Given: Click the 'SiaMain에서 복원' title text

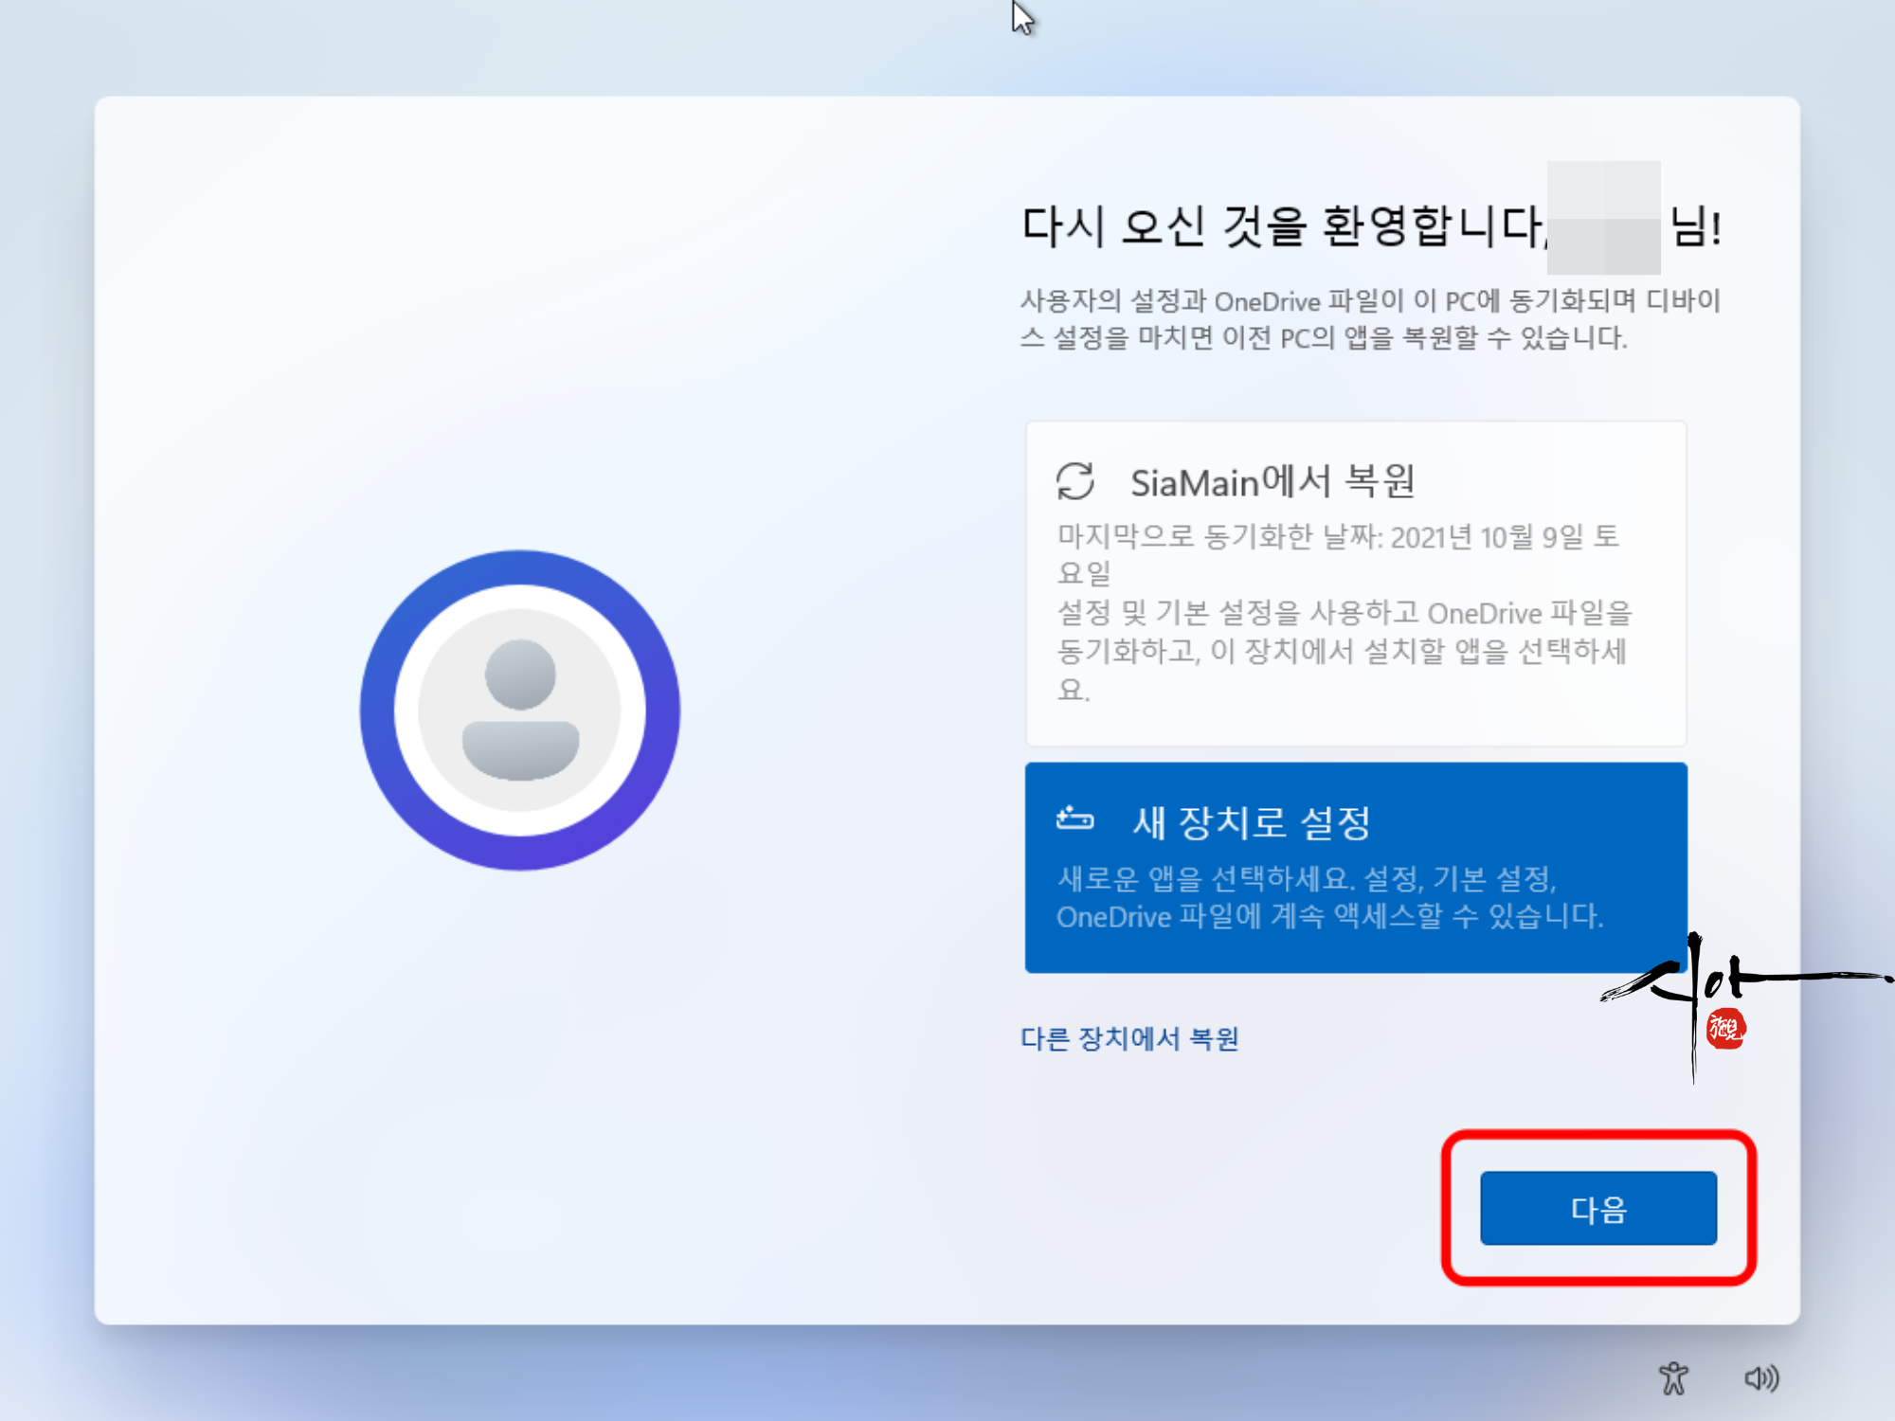Looking at the screenshot, I should (x=1272, y=482).
